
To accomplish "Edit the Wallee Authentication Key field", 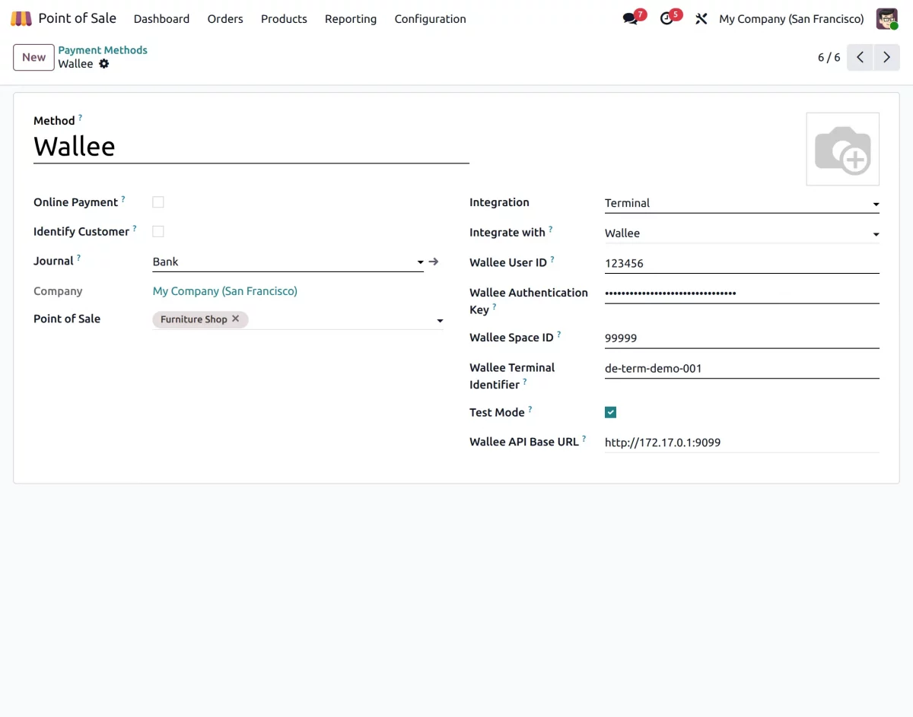I will click(742, 293).
